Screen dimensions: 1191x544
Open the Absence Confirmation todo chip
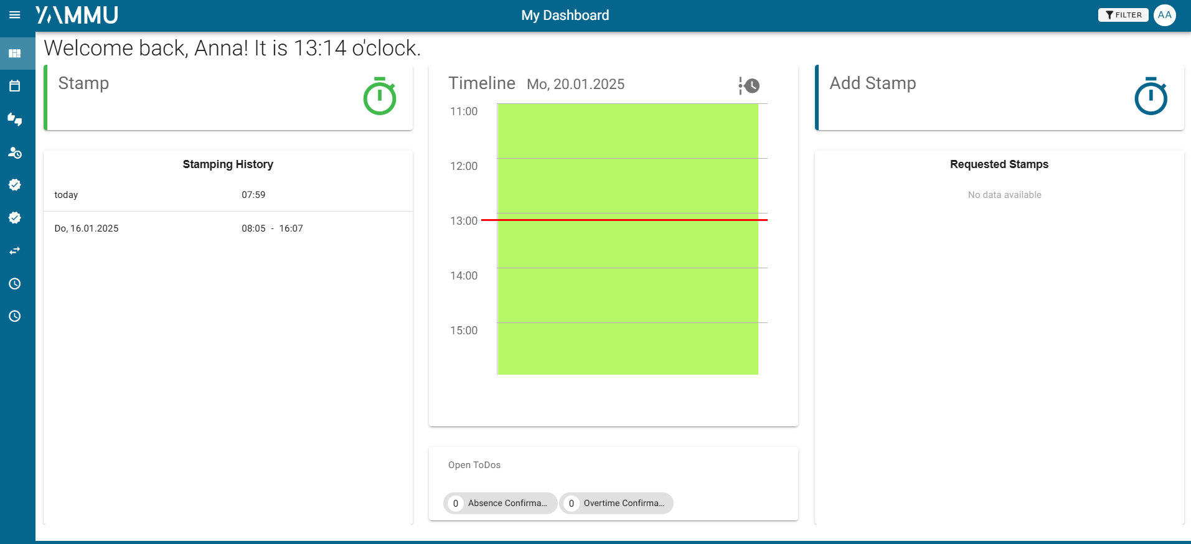click(x=501, y=503)
